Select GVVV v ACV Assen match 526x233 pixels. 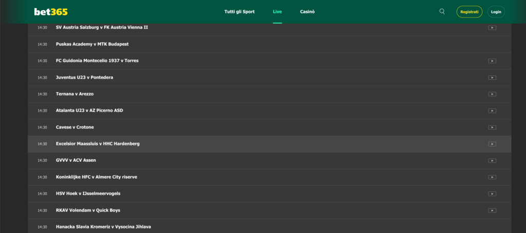76,160
